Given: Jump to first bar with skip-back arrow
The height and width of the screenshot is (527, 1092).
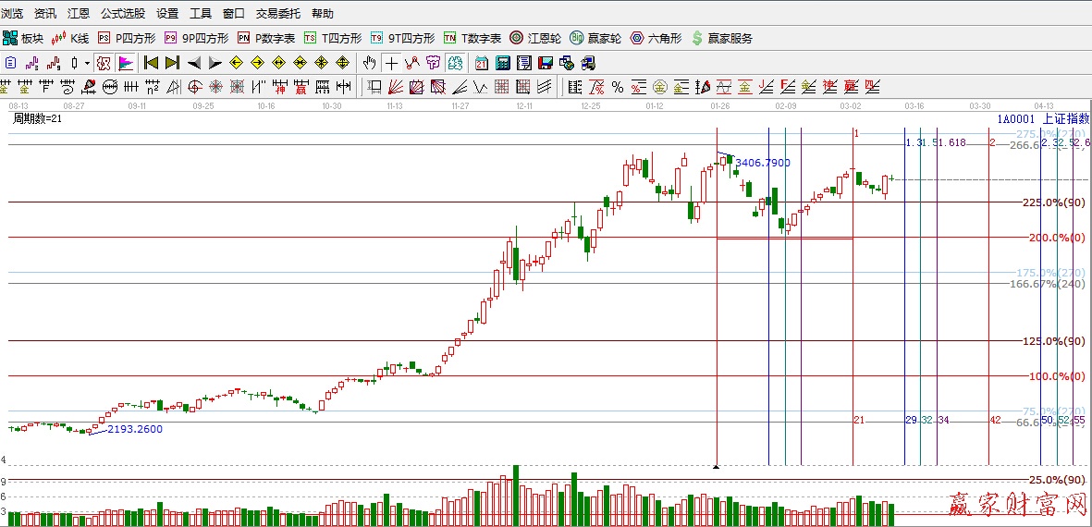Looking at the screenshot, I should tap(151, 63).
